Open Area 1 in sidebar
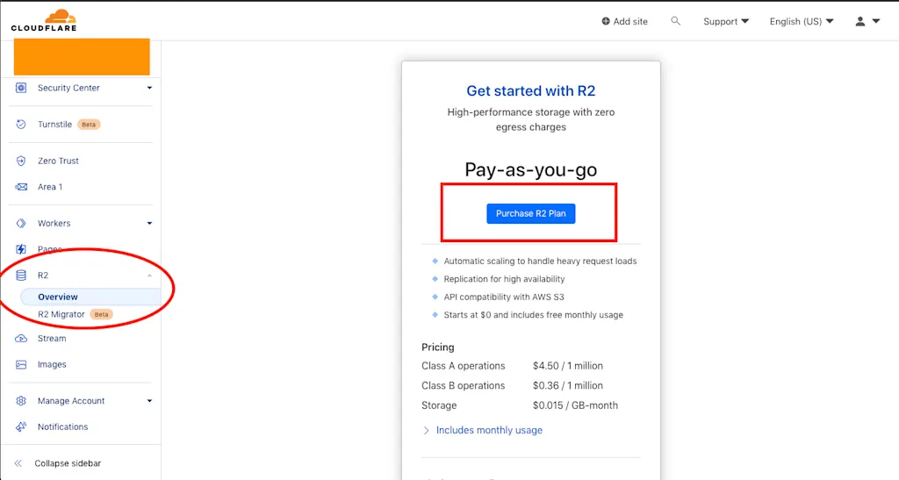The height and width of the screenshot is (480, 899). [x=50, y=187]
